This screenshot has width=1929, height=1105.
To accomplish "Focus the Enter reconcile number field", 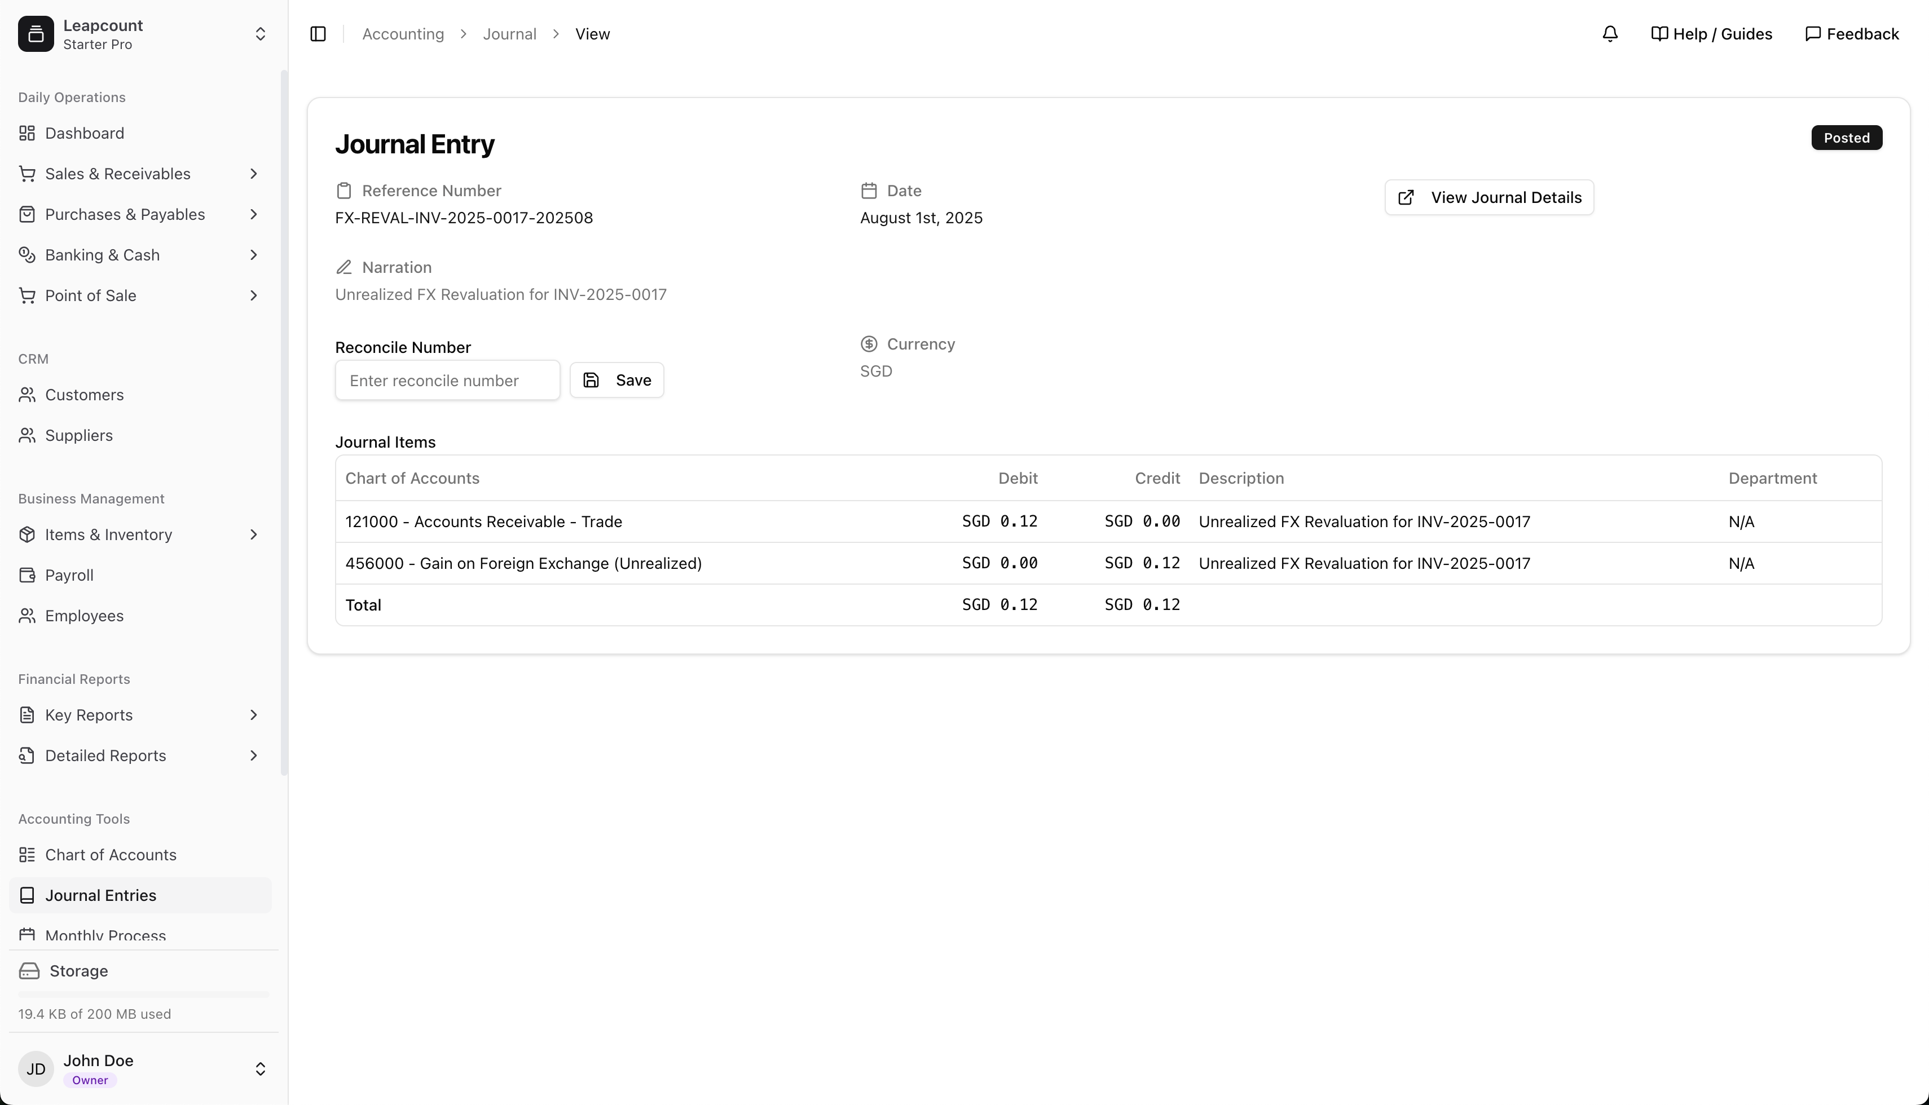I will click(447, 380).
